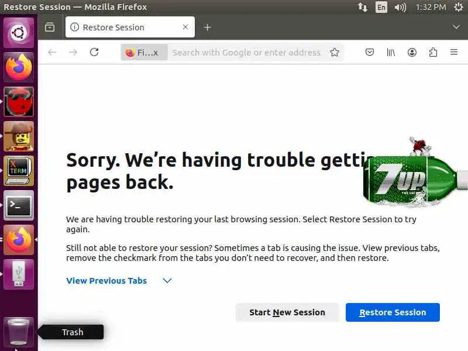Screen dimensions: 468x351
Task: Open the Save to Pocket icon
Action: 370,52
